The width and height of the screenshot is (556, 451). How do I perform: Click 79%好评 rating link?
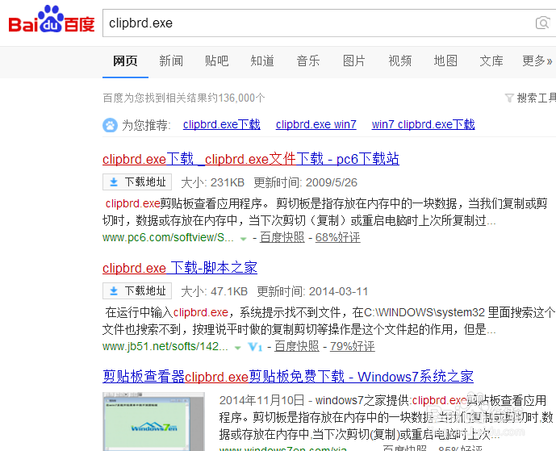[352, 346]
